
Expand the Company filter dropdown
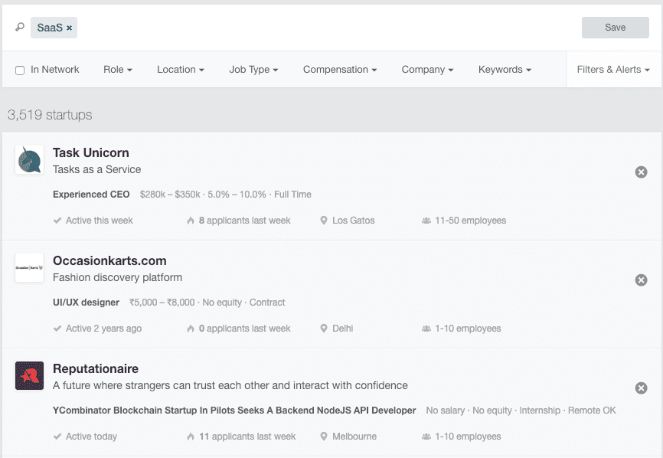427,70
